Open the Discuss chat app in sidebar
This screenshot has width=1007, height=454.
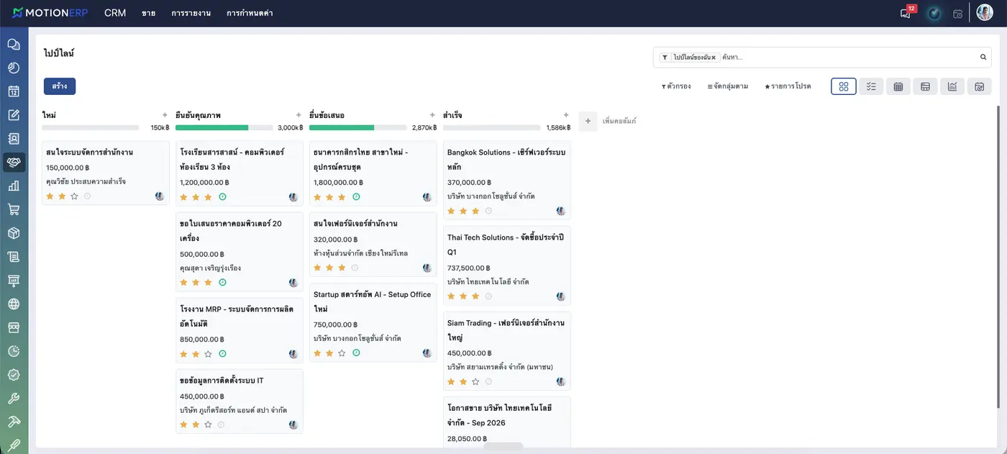coord(14,45)
